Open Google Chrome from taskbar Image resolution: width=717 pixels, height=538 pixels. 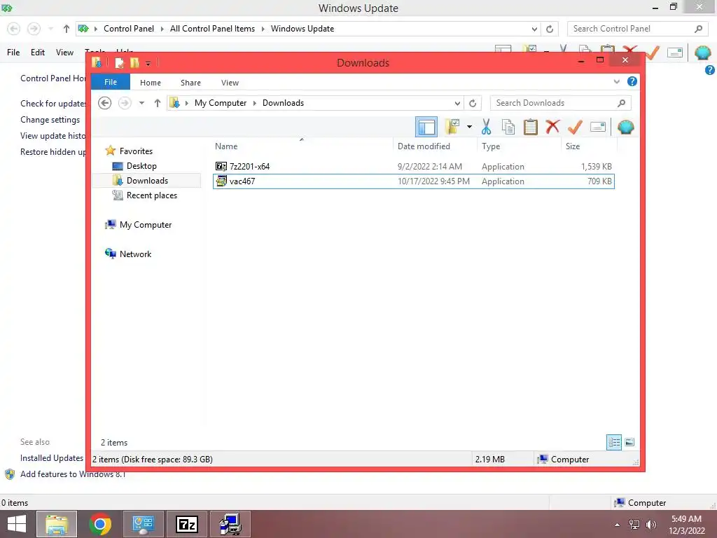point(100,524)
